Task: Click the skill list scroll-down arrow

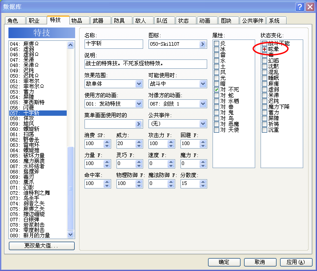Action: [70, 235]
